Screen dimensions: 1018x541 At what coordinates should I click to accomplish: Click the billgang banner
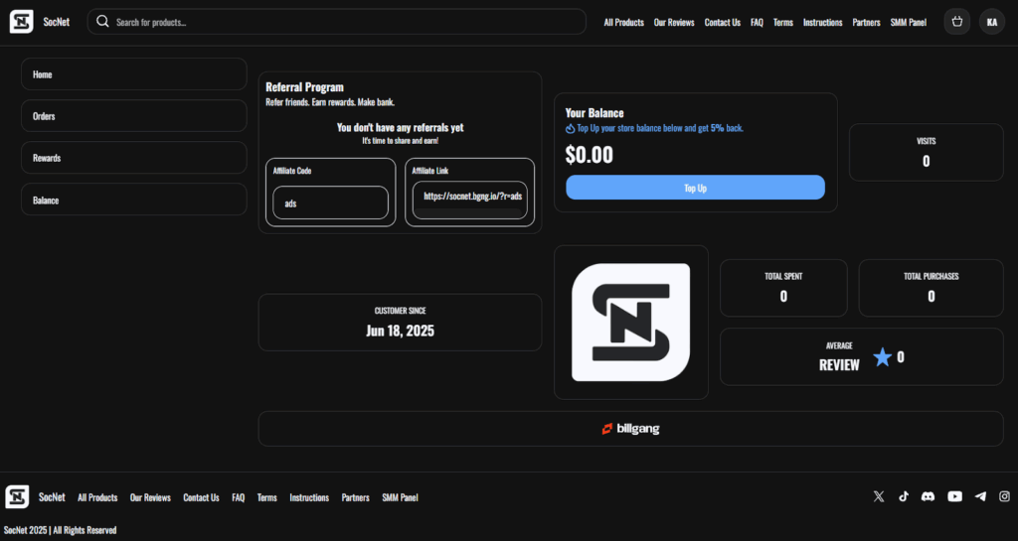[x=630, y=429]
